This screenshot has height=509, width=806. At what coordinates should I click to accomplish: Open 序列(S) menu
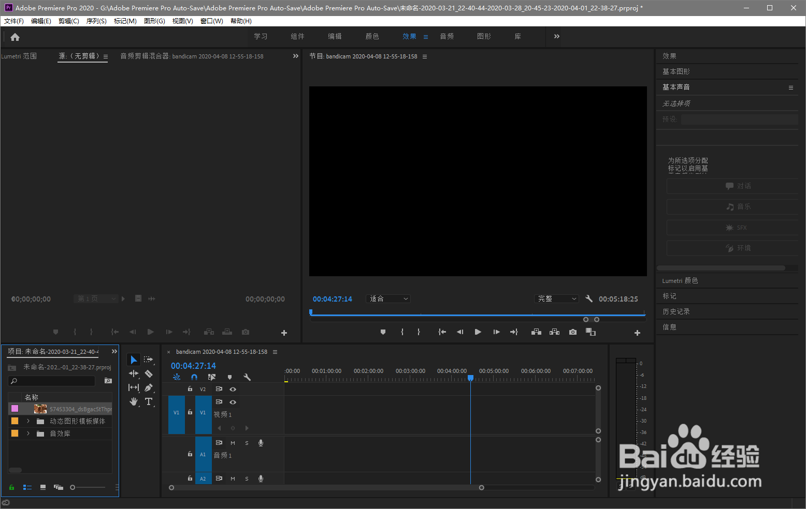click(x=96, y=21)
